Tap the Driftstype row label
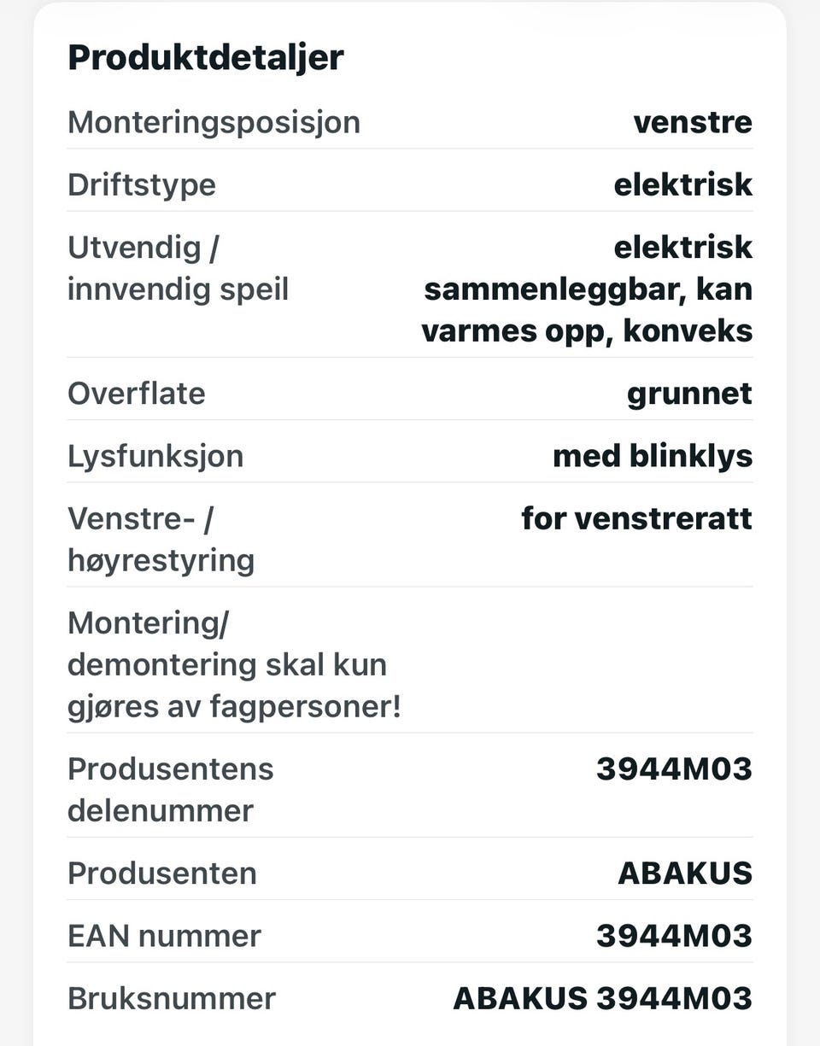The width and height of the screenshot is (820, 1046). tap(142, 184)
